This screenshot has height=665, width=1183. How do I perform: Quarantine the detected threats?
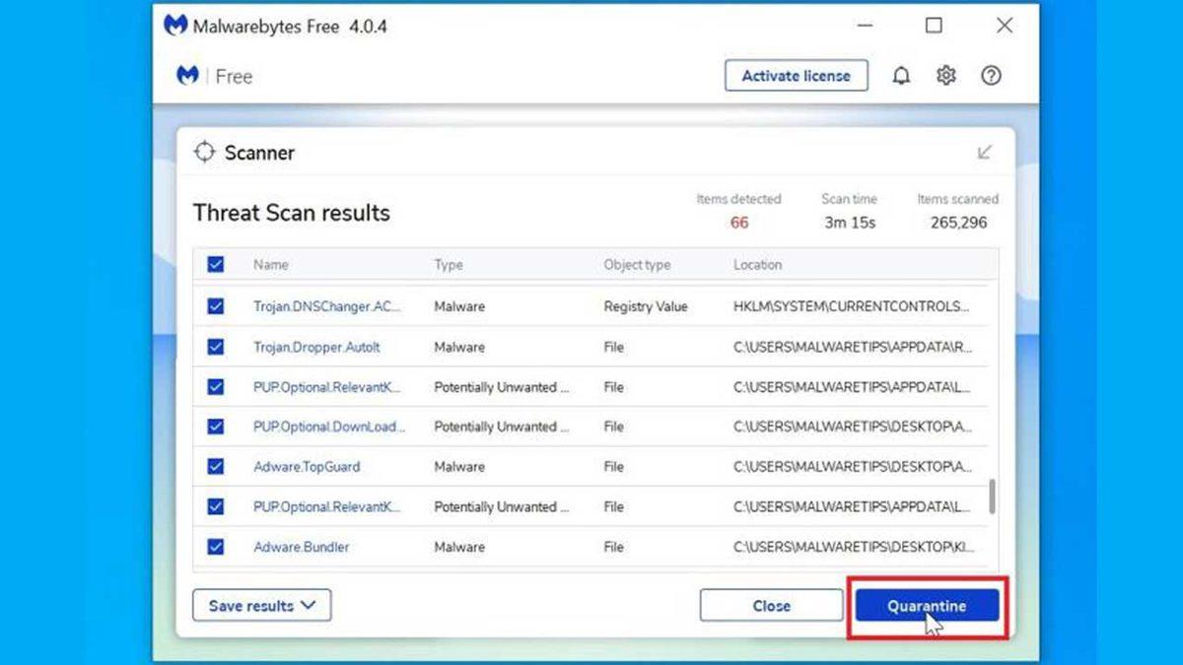coord(925,605)
